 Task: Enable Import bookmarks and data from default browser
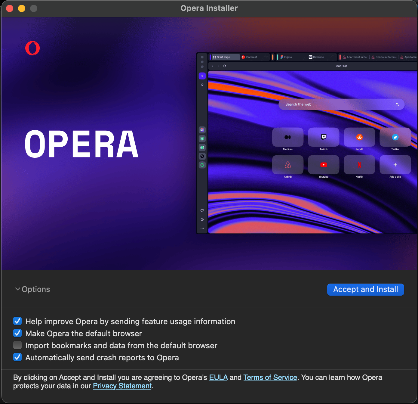click(x=17, y=345)
